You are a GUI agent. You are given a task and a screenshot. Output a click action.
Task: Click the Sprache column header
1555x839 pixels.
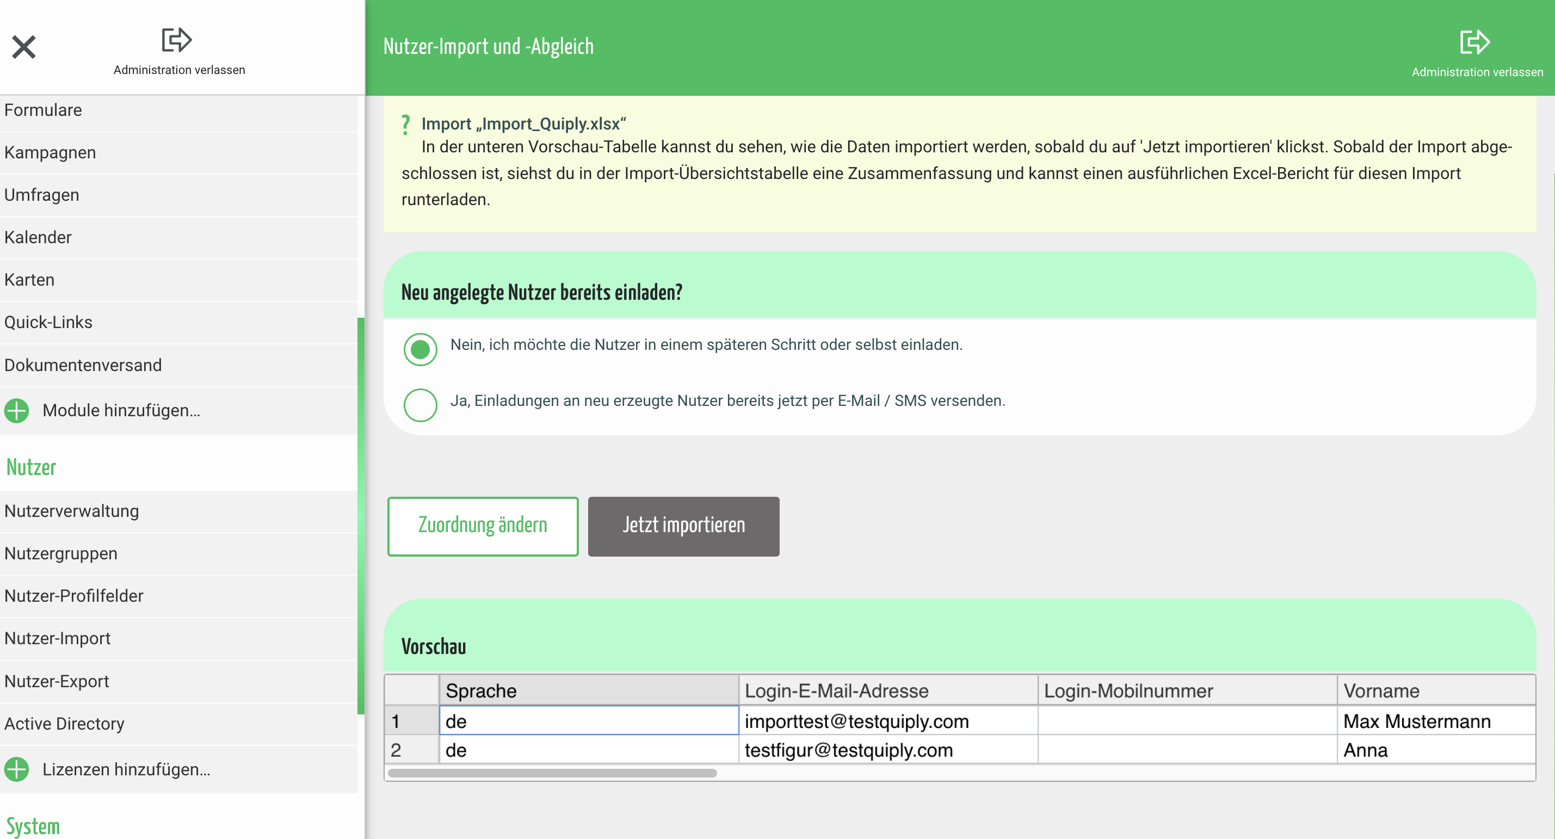tap(589, 690)
